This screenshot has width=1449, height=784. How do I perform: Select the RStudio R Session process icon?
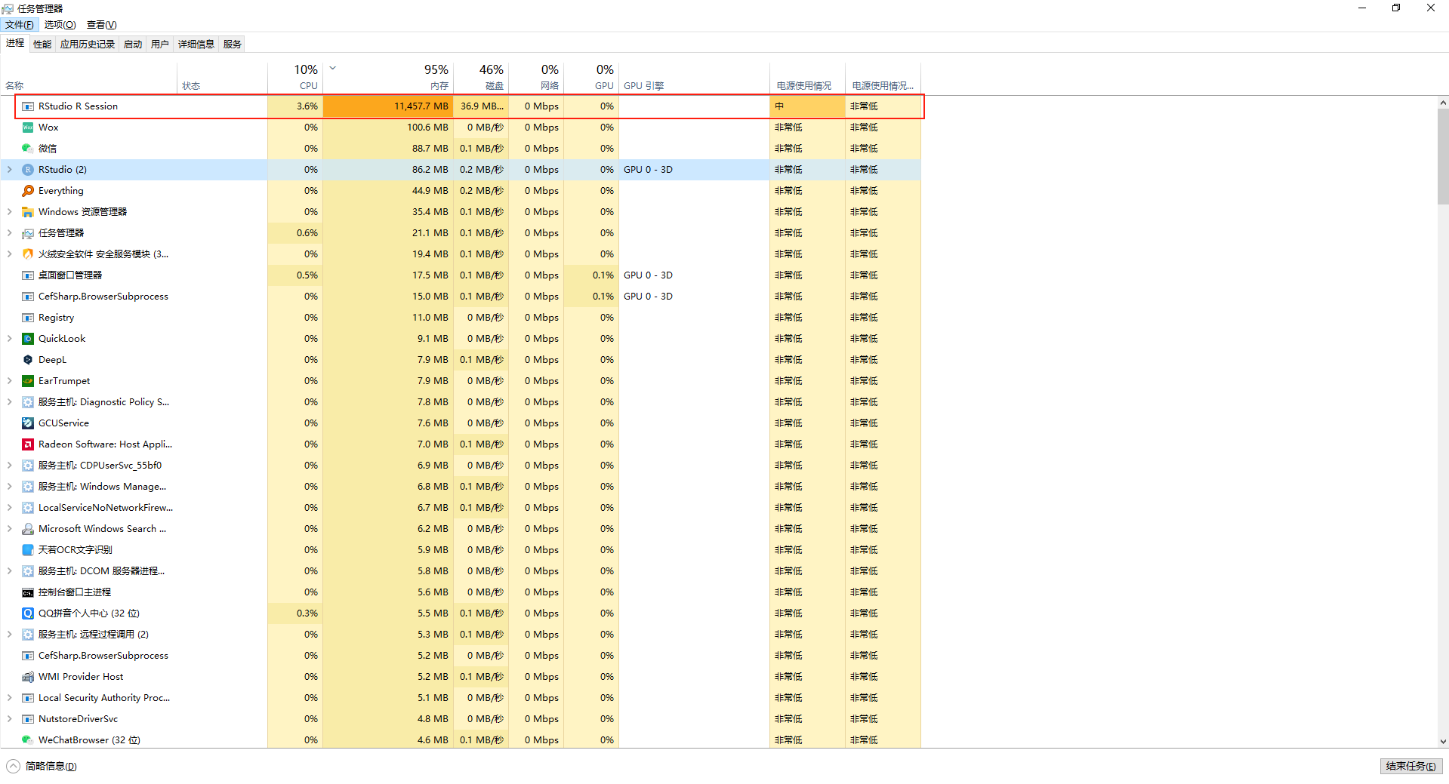(x=27, y=106)
